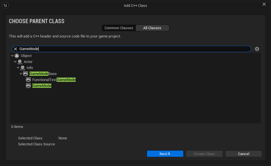The image size is (271, 166).
Task: Select the Actor class row
Action: [x=135, y=62]
